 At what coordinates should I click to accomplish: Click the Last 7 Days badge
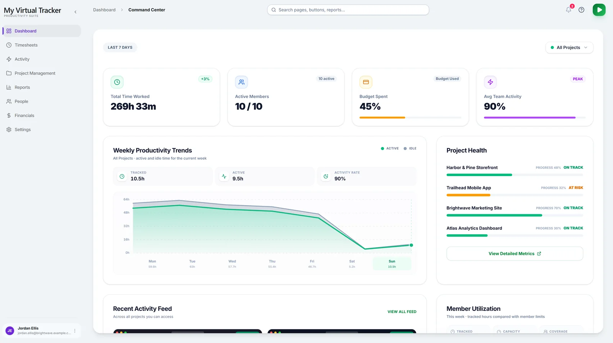click(120, 47)
